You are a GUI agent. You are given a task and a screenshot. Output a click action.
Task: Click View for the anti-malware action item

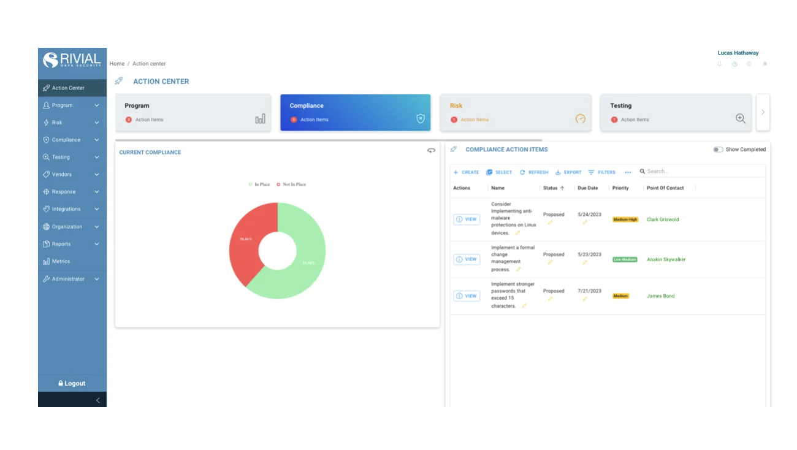[x=467, y=219]
